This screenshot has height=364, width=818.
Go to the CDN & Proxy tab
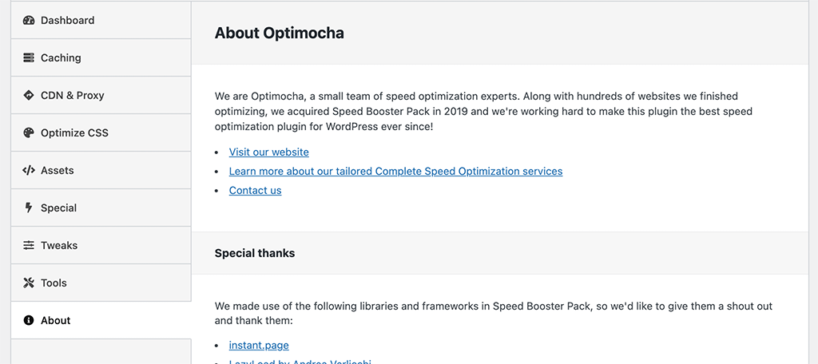pyautogui.click(x=101, y=96)
